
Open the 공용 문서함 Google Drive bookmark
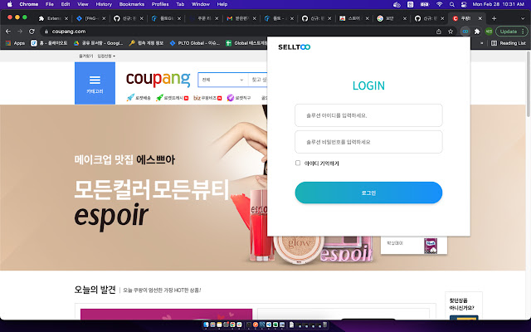[x=99, y=43]
